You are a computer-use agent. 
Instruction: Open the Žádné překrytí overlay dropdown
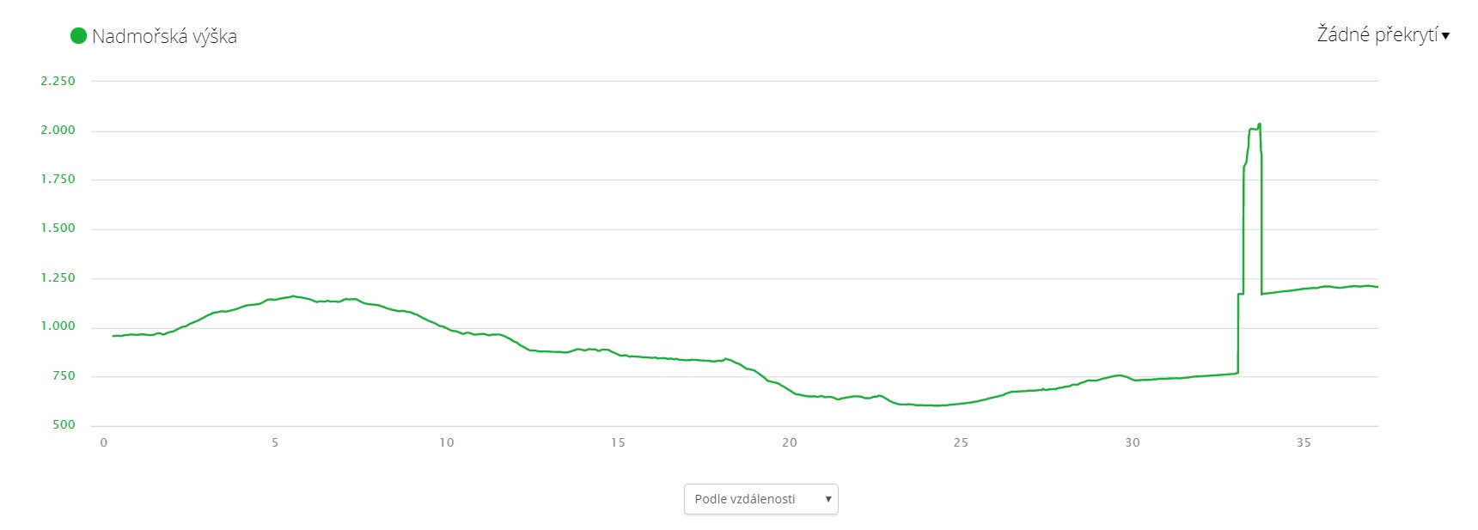1377,35
